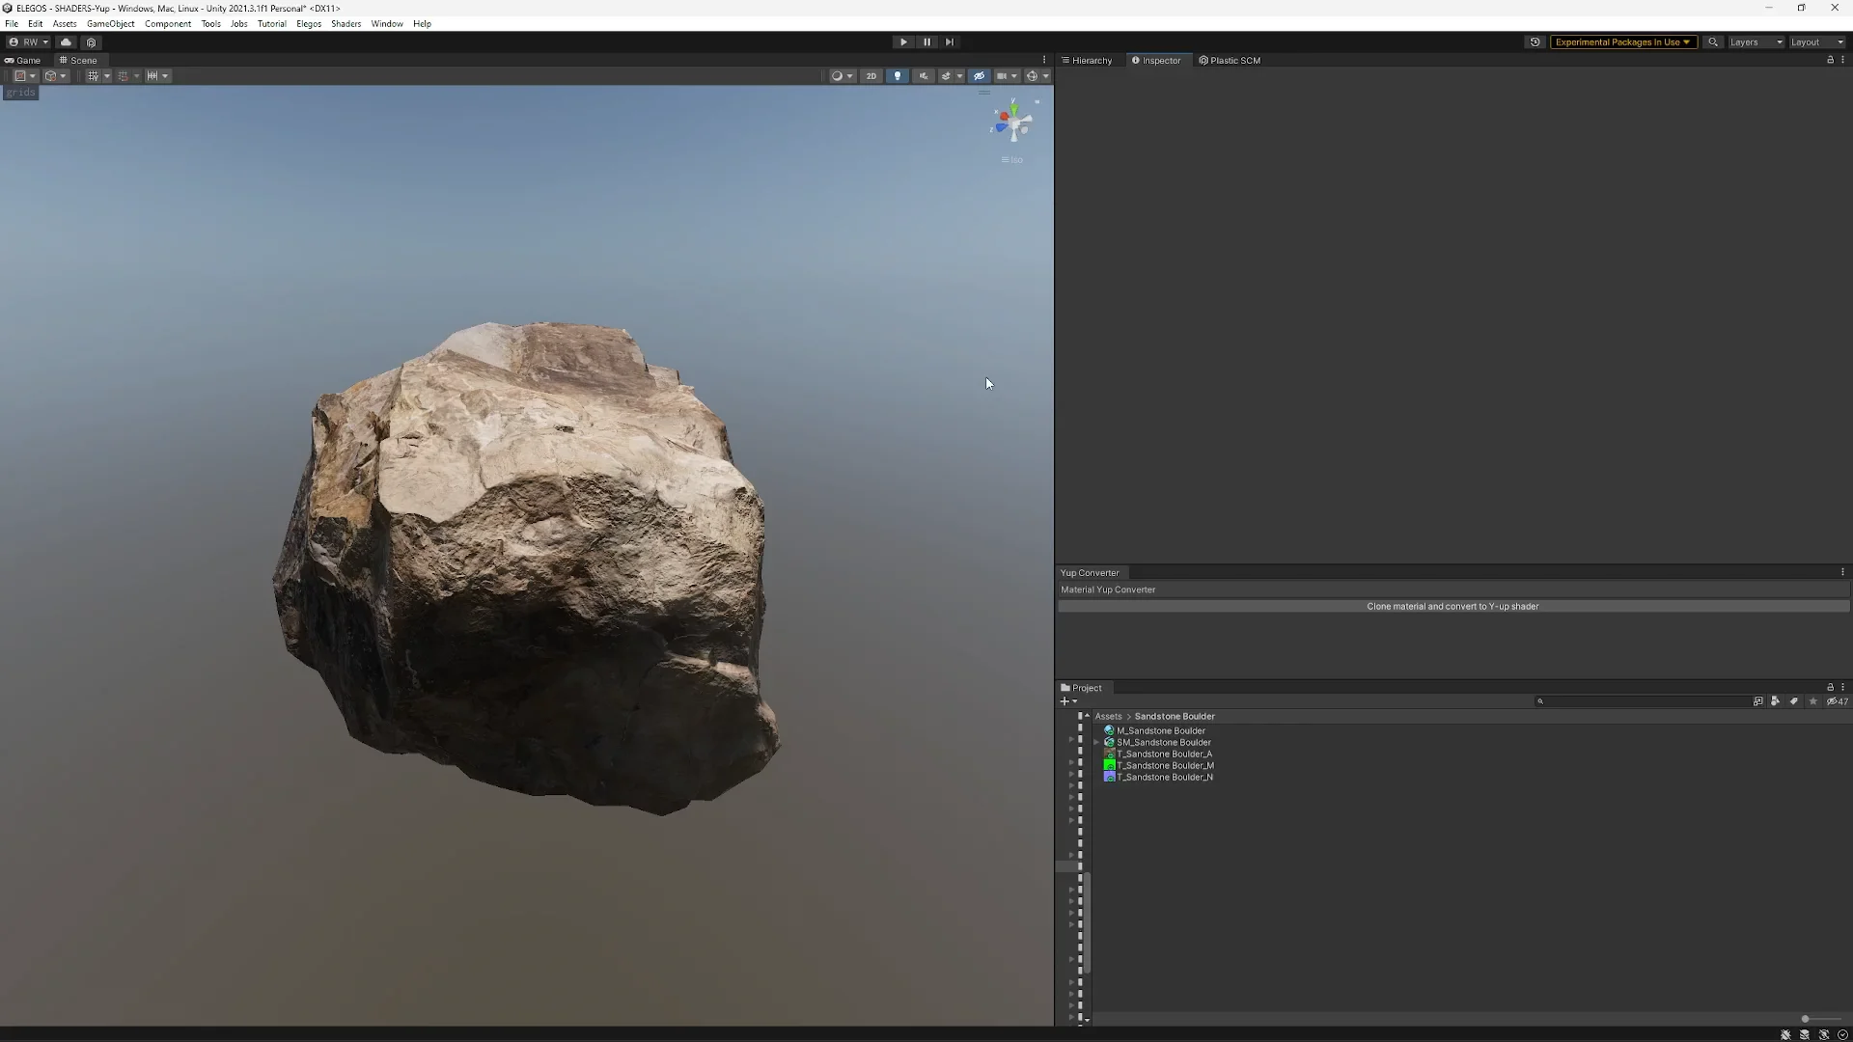Click the filter by label icon in Project panel
The image size is (1853, 1042).
(1794, 701)
